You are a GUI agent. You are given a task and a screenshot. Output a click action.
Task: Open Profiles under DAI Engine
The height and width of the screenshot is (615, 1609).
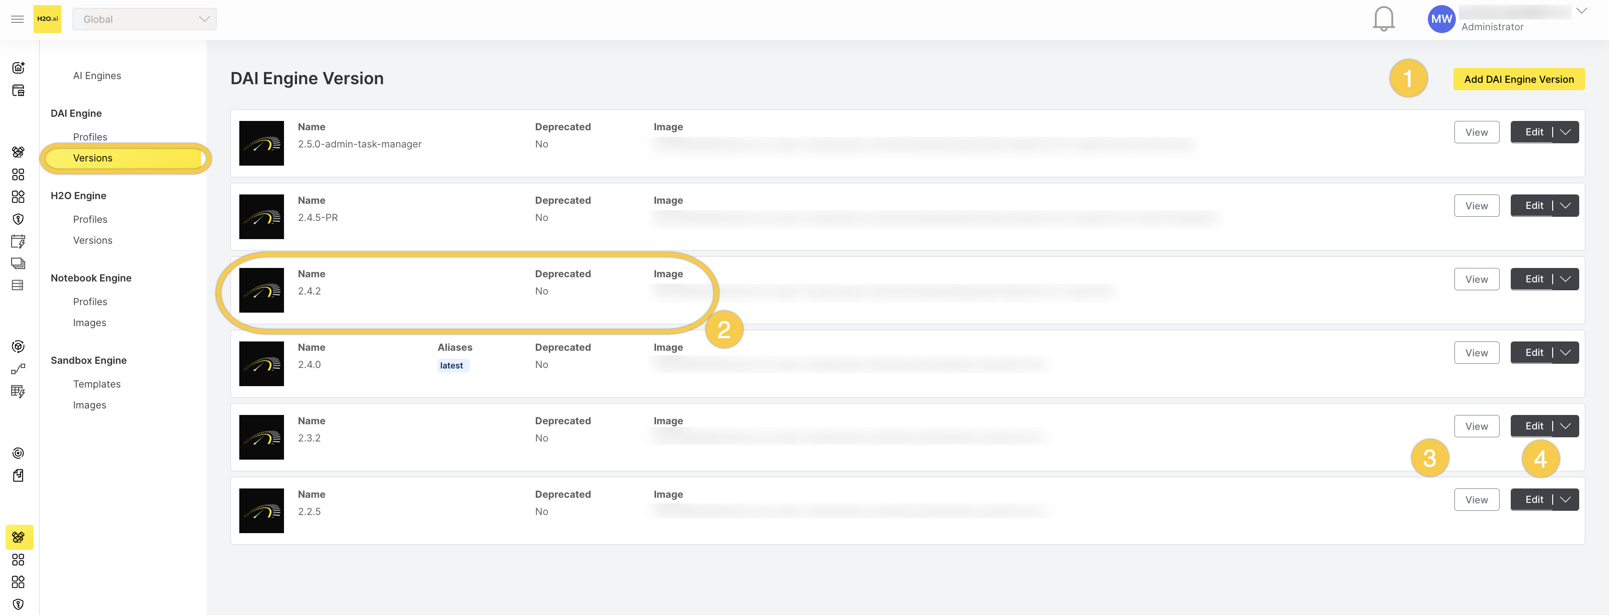[90, 137]
